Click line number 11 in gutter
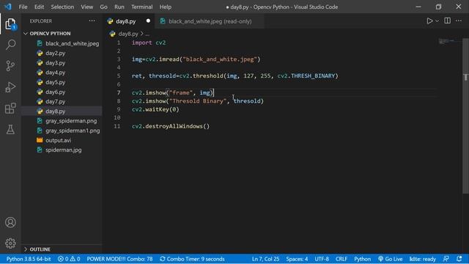Screen dimensions: 469x264 117,126
